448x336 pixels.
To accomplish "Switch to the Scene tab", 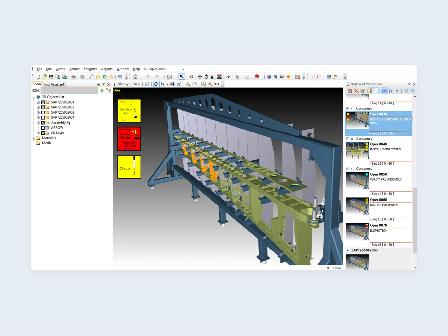I will point(37,84).
